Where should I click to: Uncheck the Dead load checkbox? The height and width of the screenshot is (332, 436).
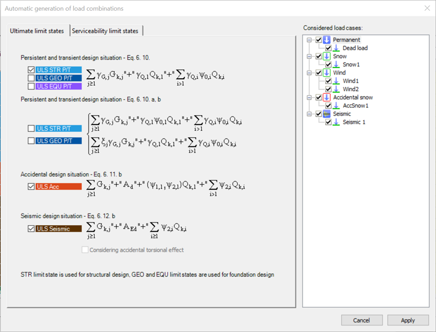[328, 48]
